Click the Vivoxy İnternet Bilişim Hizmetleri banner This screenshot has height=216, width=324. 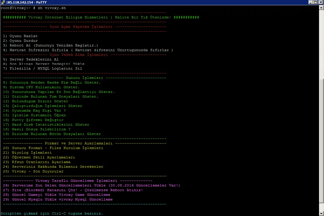pos(101,17)
